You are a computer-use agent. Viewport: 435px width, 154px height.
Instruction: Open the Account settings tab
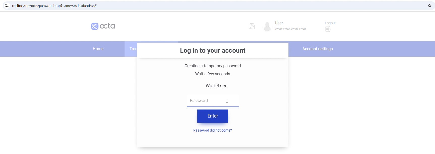(x=317, y=49)
